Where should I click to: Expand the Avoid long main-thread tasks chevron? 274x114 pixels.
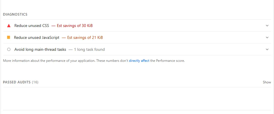pyautogui.click(x=267, y=49)
